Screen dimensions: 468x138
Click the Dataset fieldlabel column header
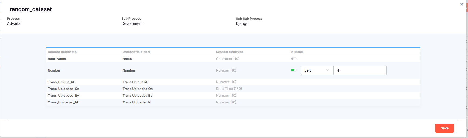(136, 52)
